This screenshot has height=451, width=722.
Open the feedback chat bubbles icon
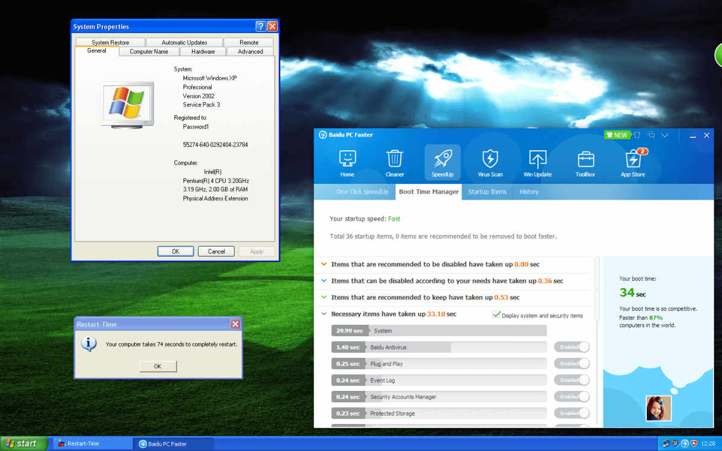[651, 135]
